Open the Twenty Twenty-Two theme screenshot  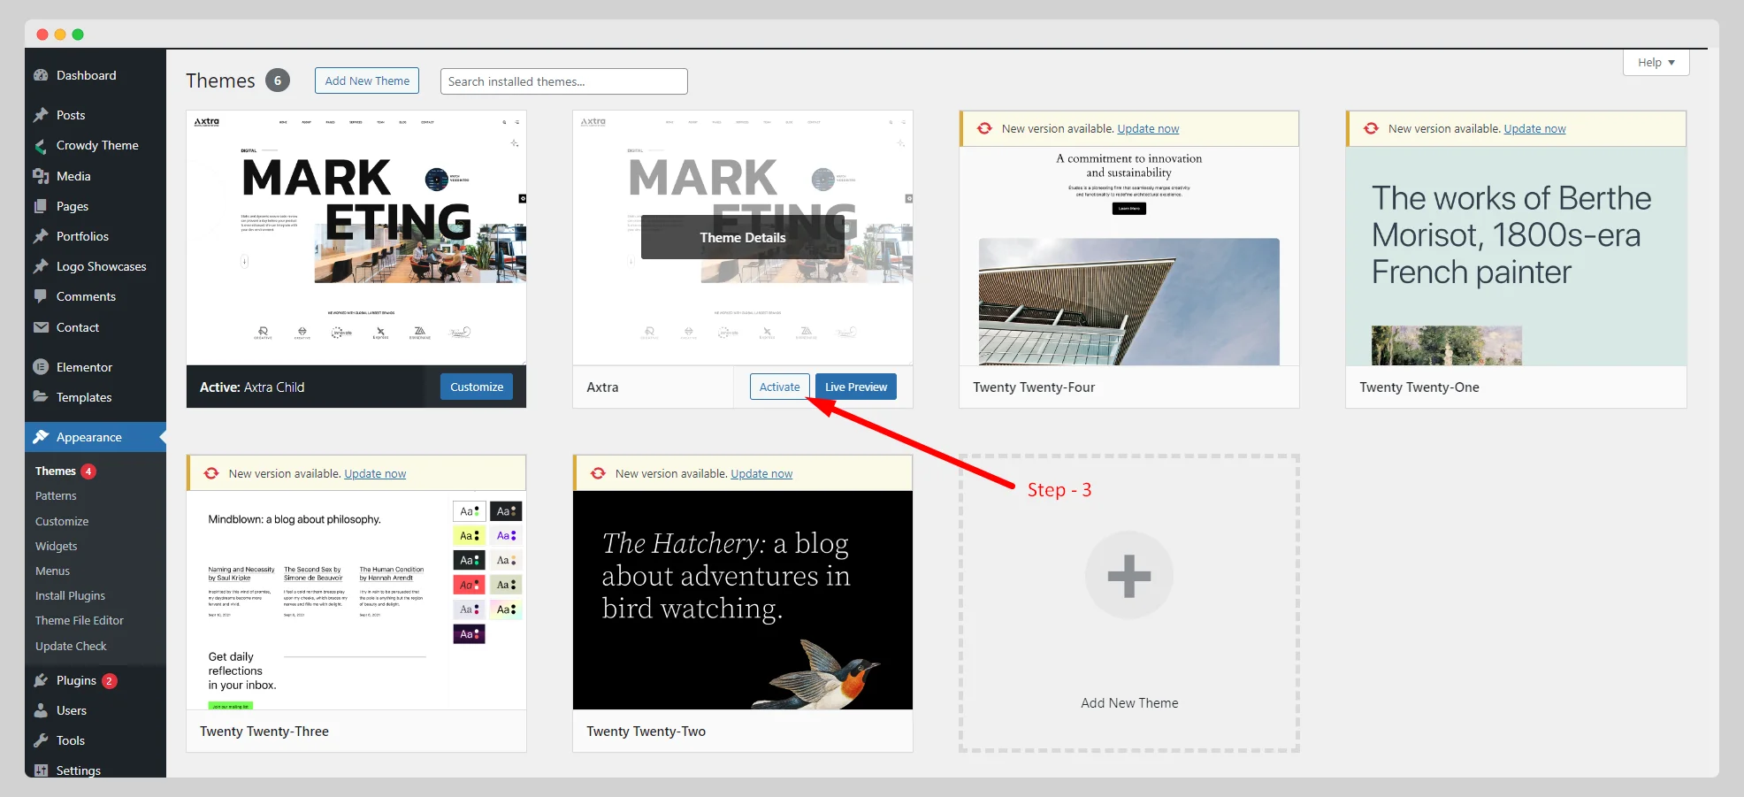743,600
